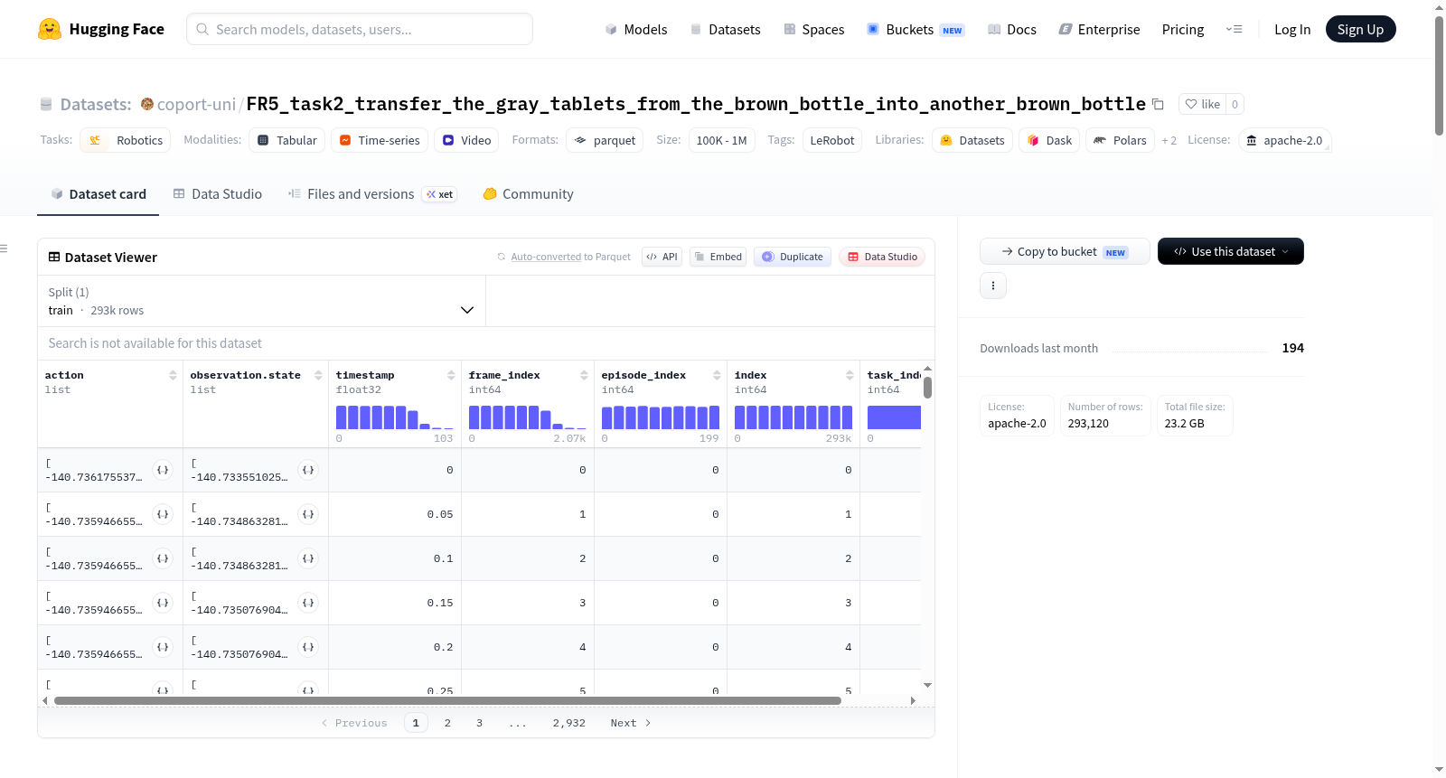Image resolution: width=1446 pixels, height=778 pixels.
Task: Click the Sign Up button
Action: coord(1360,30)
